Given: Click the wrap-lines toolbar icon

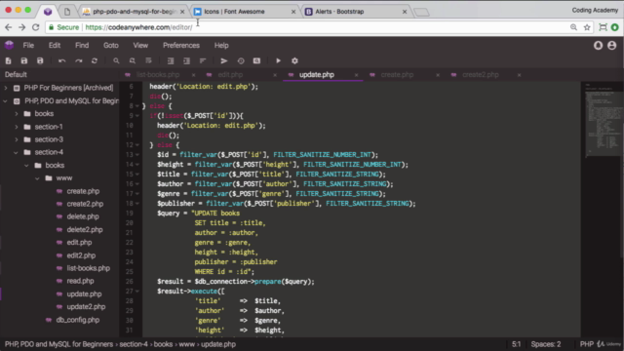Looking at the screenshot, I should [x=148, y=60].
